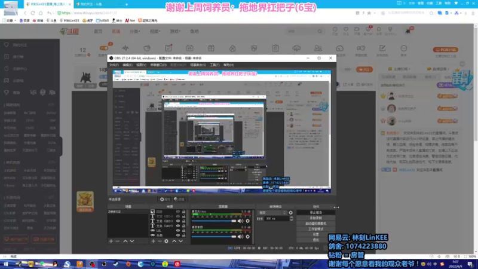Open Douyu watch history clock icon
The width and height of the screenshot is (478, 269).
click(x=335, y=29)
